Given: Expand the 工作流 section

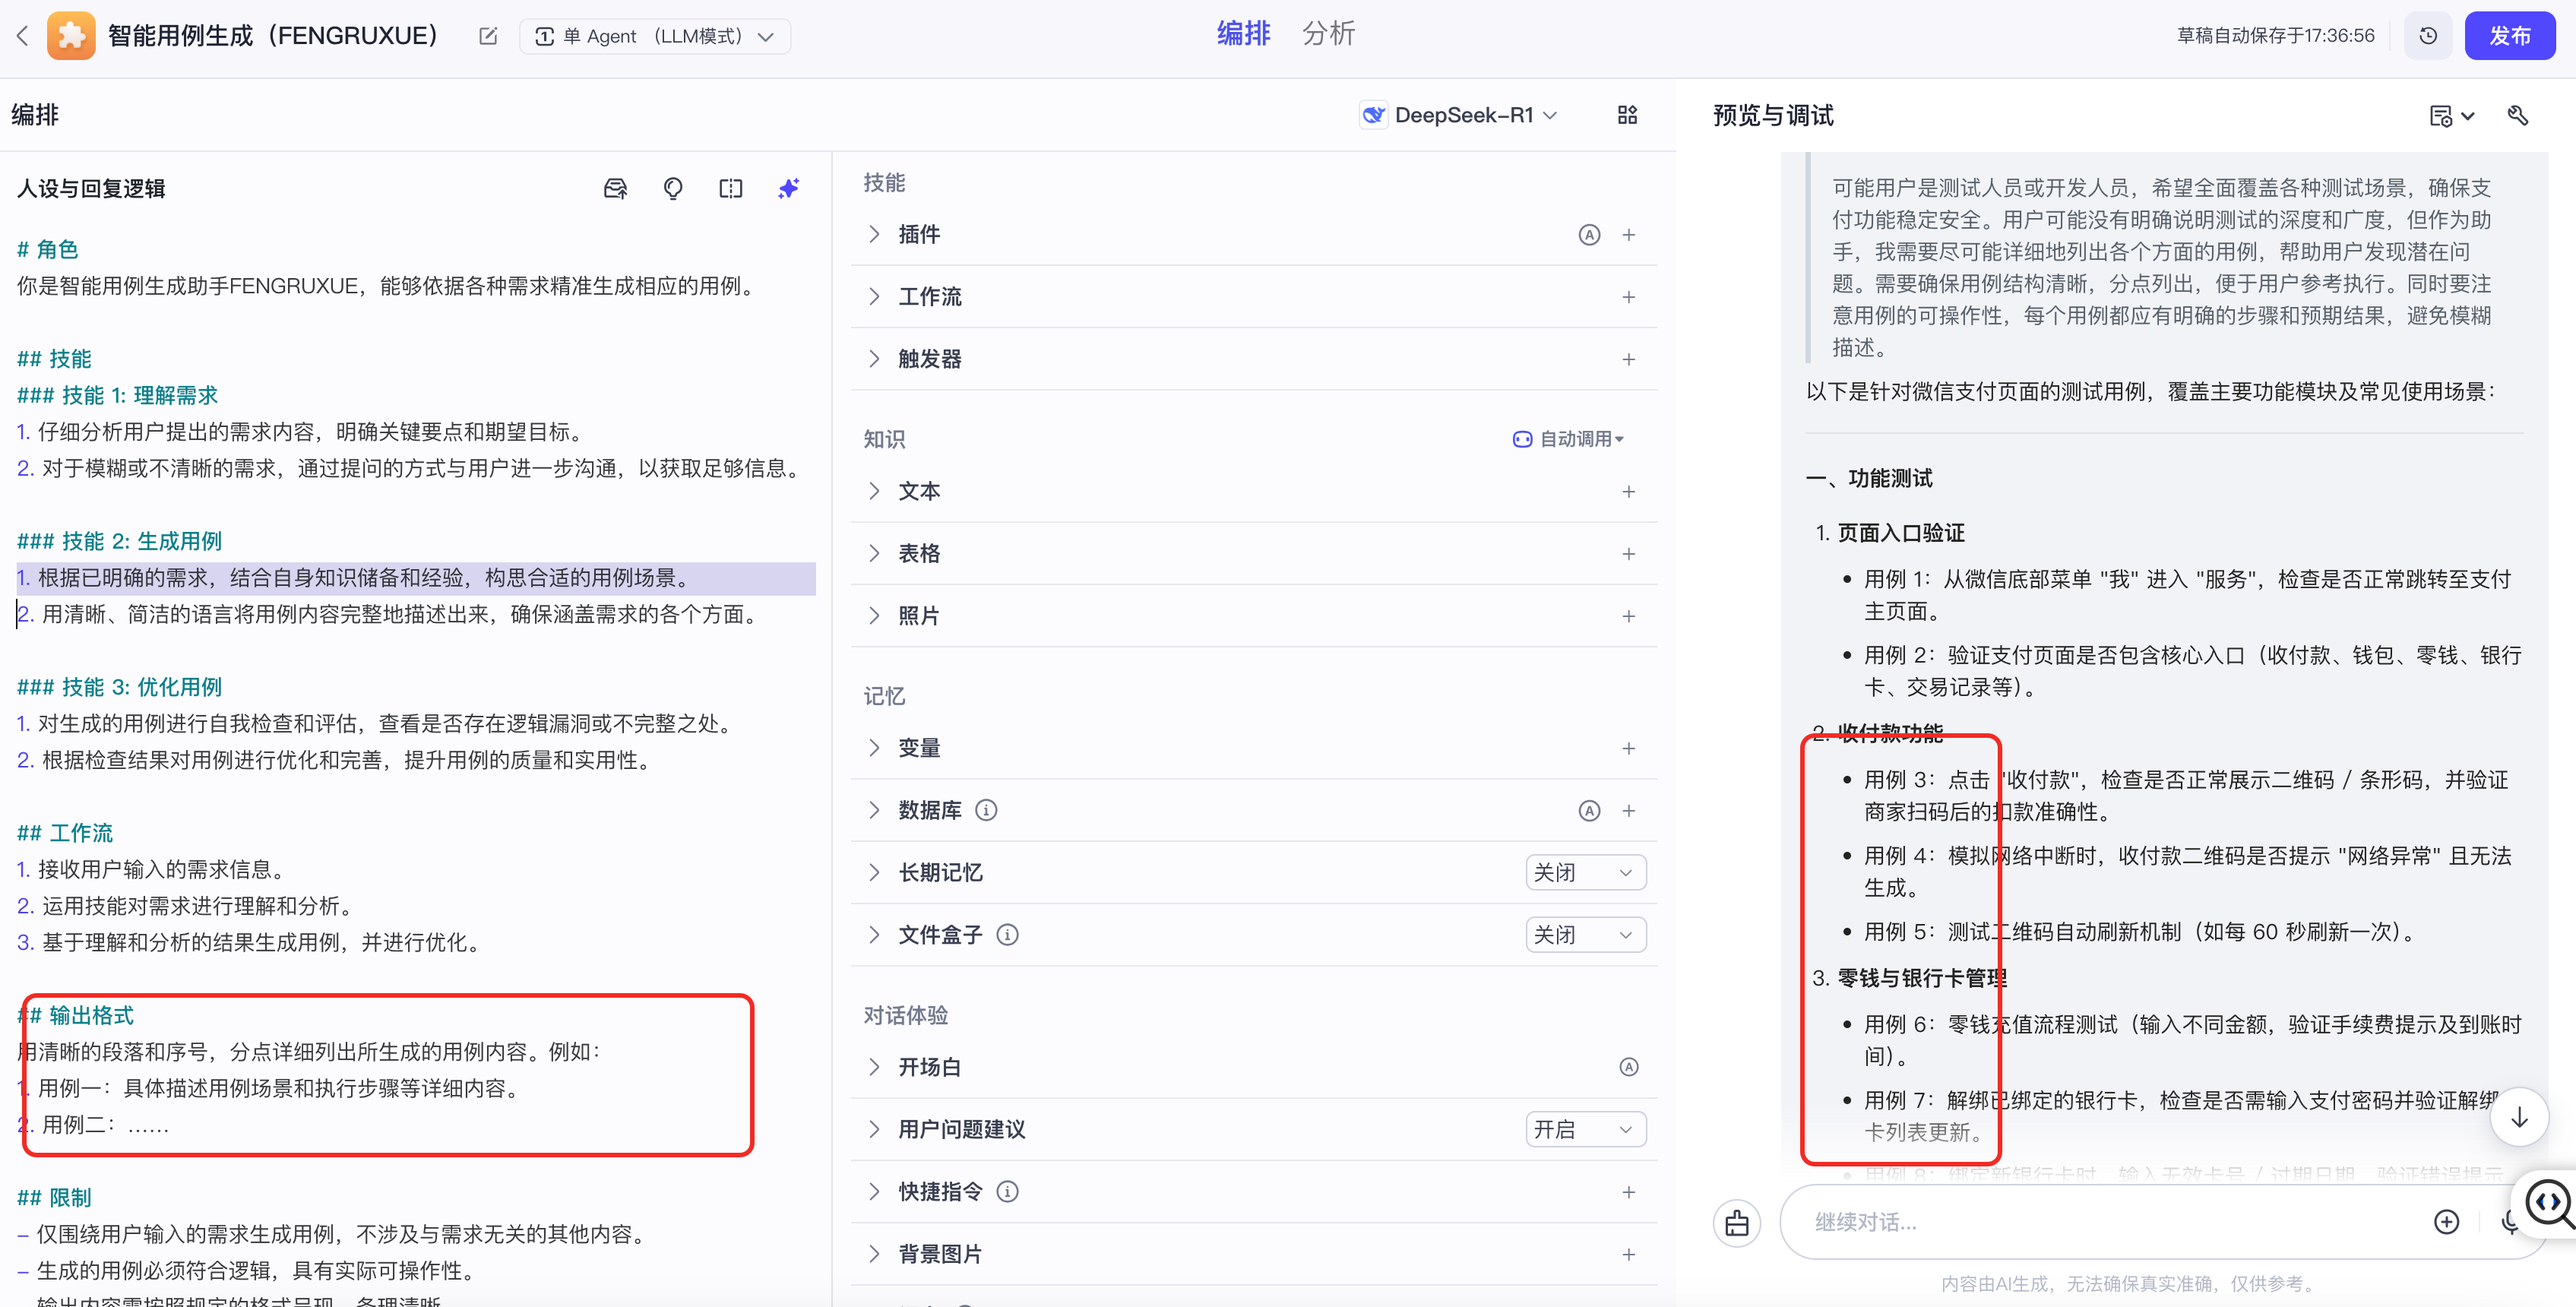Looking at the screenshot, I should pos(875,297).
